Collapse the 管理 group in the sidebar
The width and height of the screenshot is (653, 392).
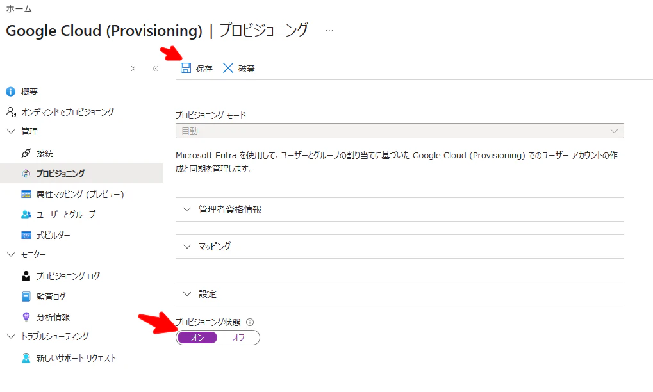[x=12, y=131]
